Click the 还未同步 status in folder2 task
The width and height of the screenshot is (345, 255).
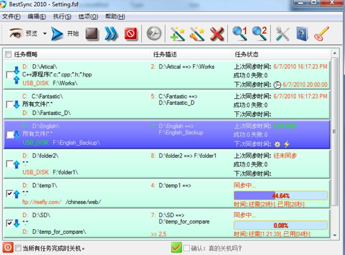point(285,155)
